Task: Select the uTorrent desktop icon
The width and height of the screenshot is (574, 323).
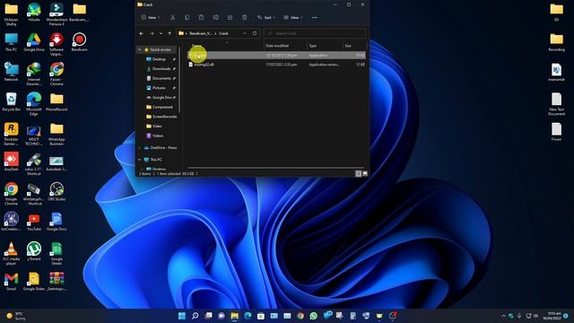Action: [34, 251]
